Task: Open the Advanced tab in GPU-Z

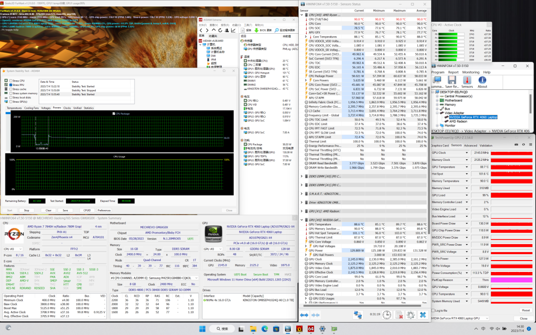Action: (x=471, y=145)
